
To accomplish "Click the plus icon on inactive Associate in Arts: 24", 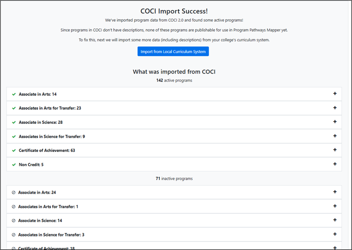I will pos(334,192).
